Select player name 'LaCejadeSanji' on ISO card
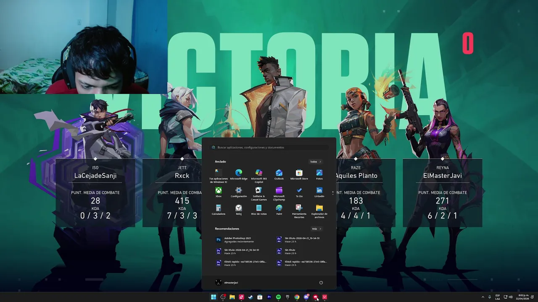Screen dimensions: 538x302 coord(95,176)
